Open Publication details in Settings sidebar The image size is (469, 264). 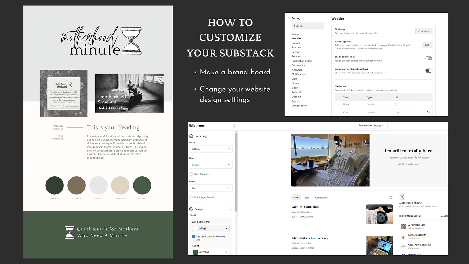click(x=302, y=61)
